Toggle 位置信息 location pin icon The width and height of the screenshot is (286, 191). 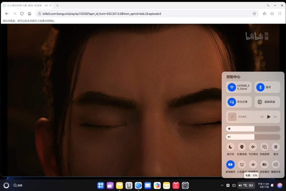click(x=242, y=147)
